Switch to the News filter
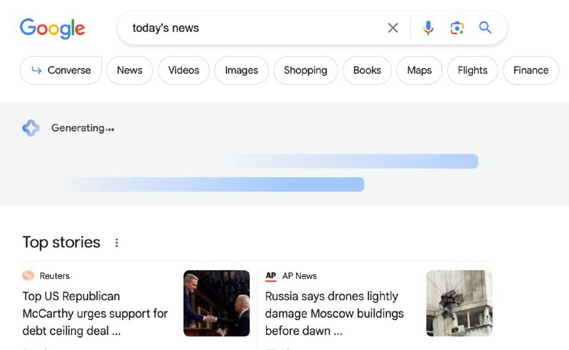 [x=129, y=70]
